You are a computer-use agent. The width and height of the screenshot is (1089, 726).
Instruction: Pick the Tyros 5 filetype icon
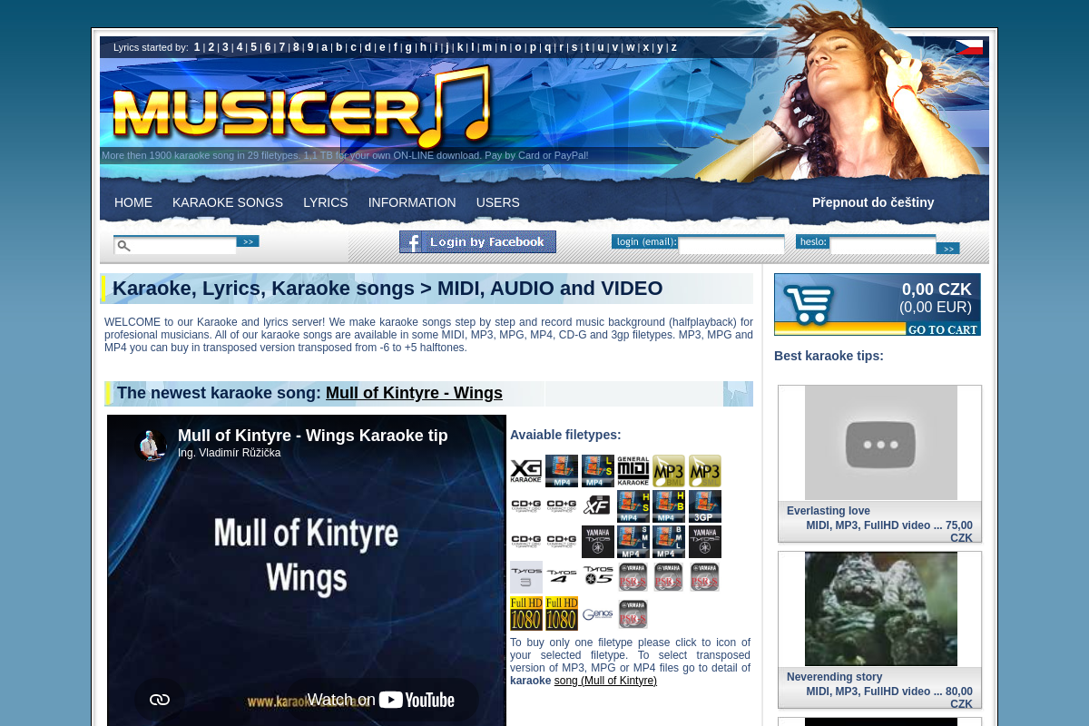[x=598, y=575]
